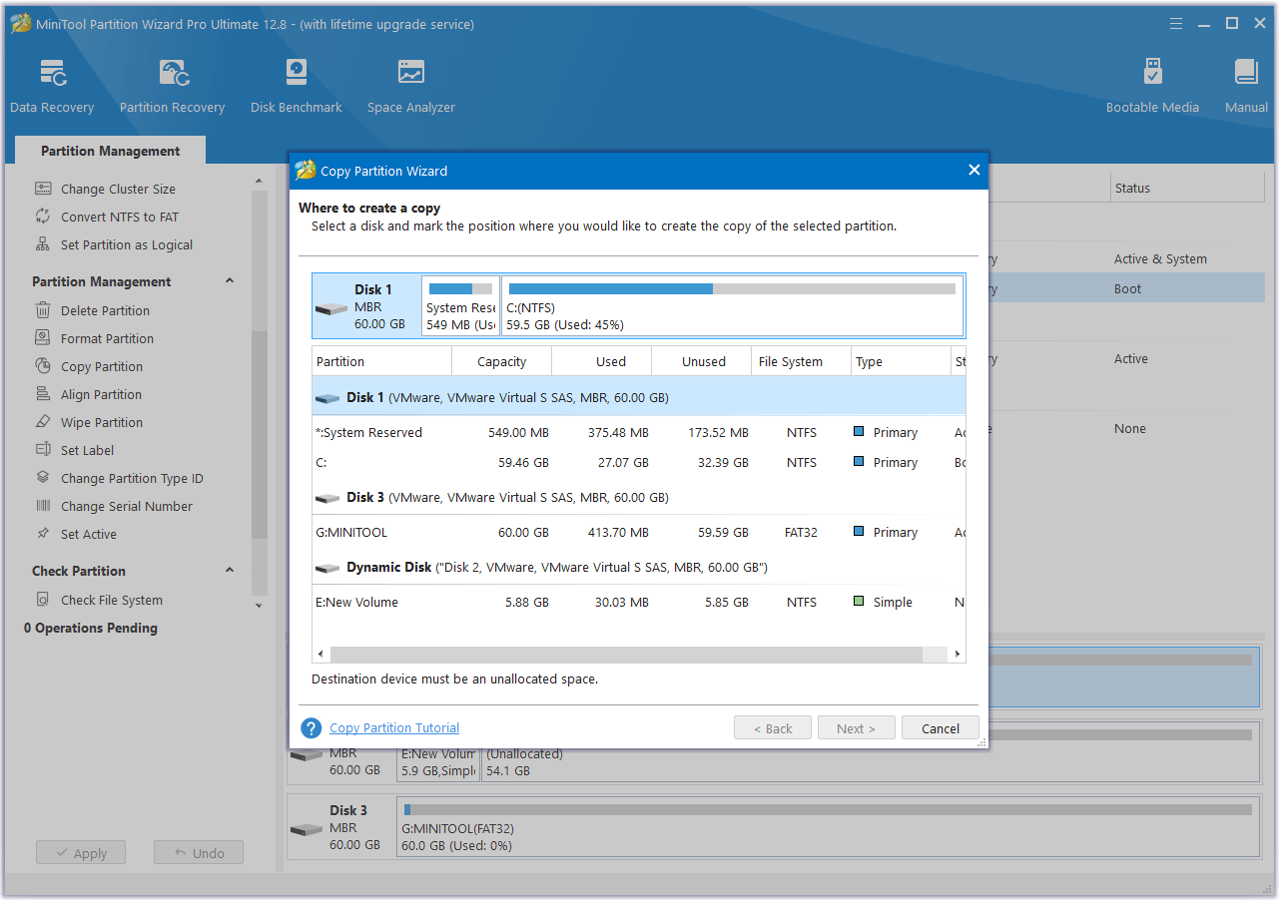Click the Back button in wizard
The image size is (1279, 901).
point(772,728)
